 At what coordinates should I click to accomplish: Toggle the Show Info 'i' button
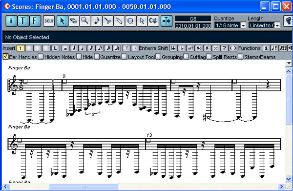click(11, 21)
